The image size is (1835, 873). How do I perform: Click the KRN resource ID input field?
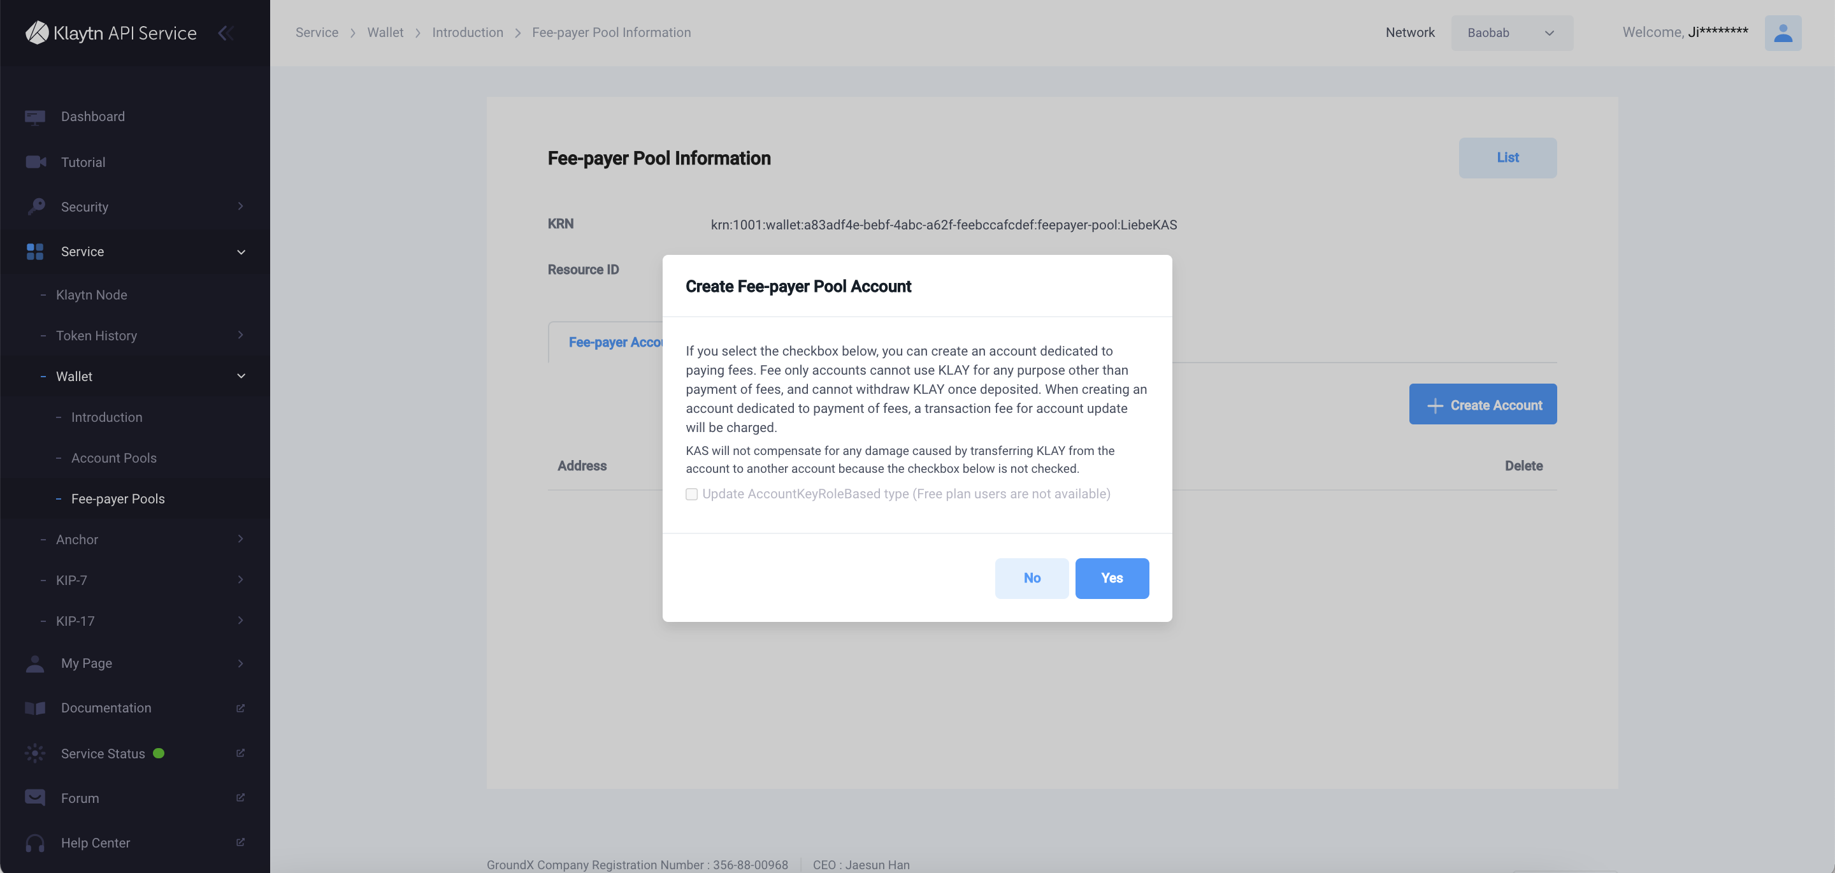coord(942,225)
